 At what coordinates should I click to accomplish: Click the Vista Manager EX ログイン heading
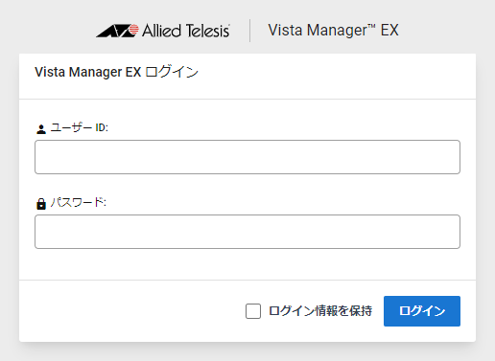point(116,72)
